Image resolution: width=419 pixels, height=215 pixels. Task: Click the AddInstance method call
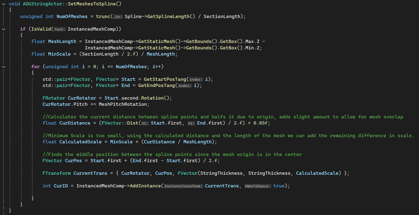coord(145,186)
